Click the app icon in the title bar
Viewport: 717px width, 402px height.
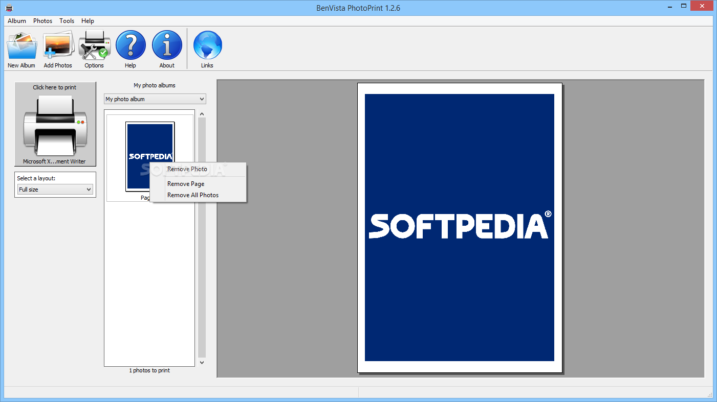pos(9,7)
